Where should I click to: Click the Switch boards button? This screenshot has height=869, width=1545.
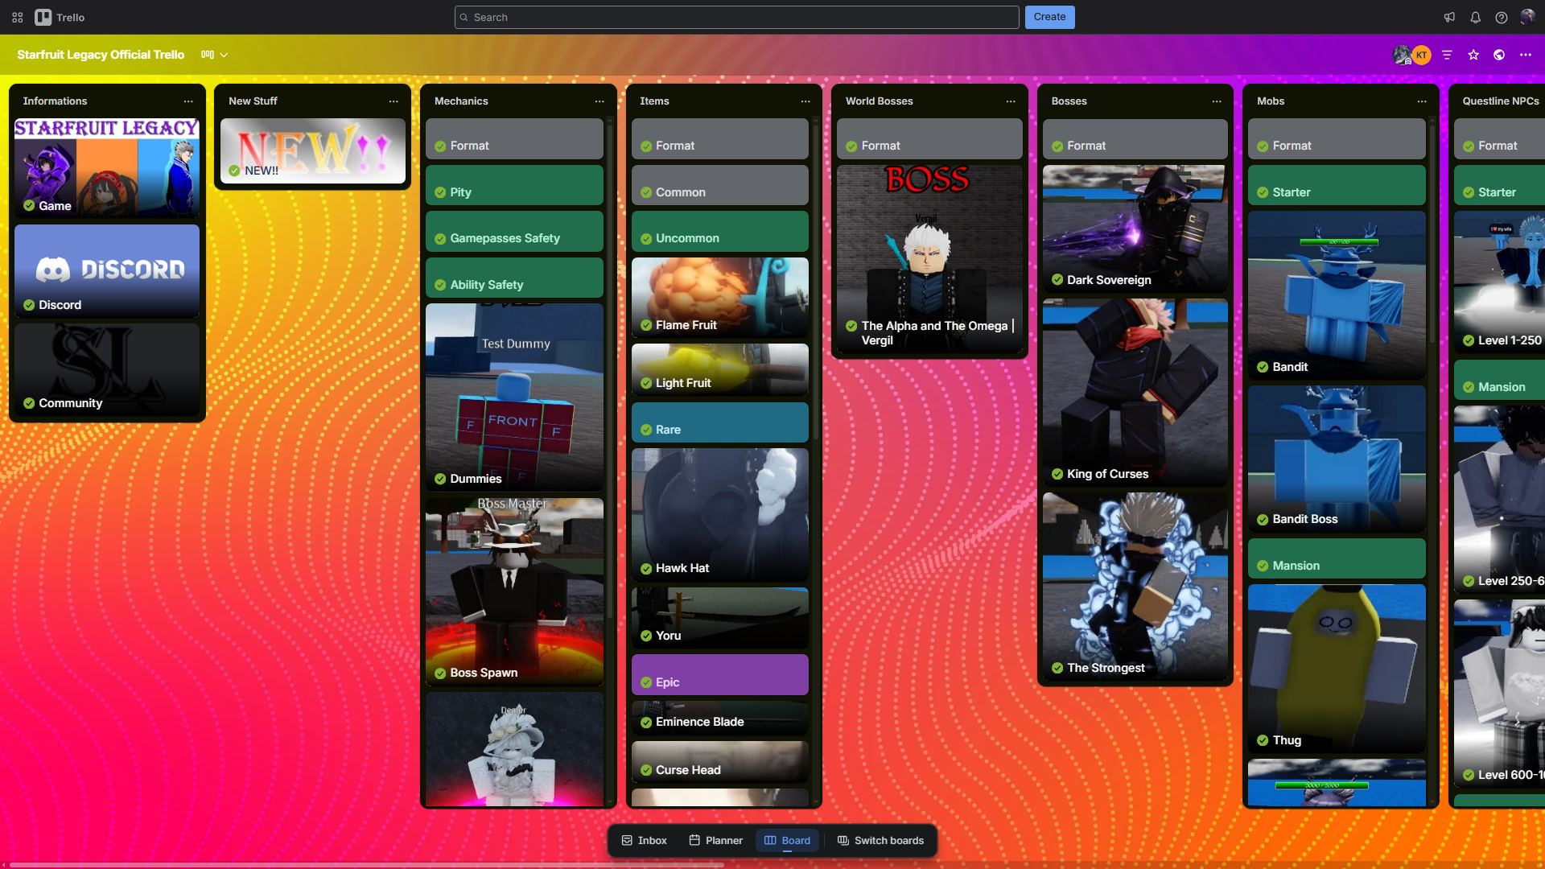[x=880, y=840]
